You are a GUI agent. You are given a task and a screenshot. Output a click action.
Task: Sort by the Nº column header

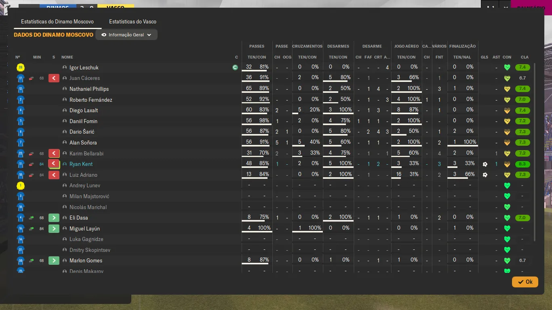pyautogui.click(x=18, y=57)
